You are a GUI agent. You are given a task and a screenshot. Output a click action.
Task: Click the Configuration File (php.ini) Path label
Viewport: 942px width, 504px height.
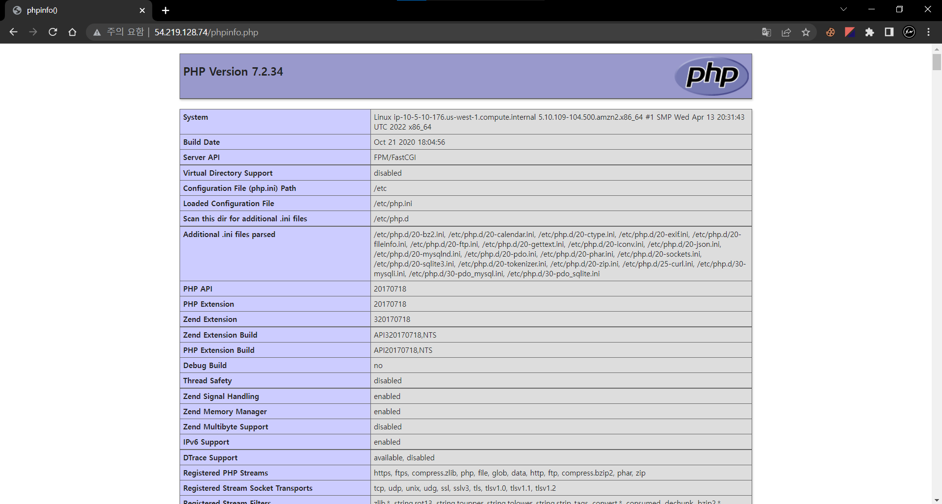coord(239,188)
